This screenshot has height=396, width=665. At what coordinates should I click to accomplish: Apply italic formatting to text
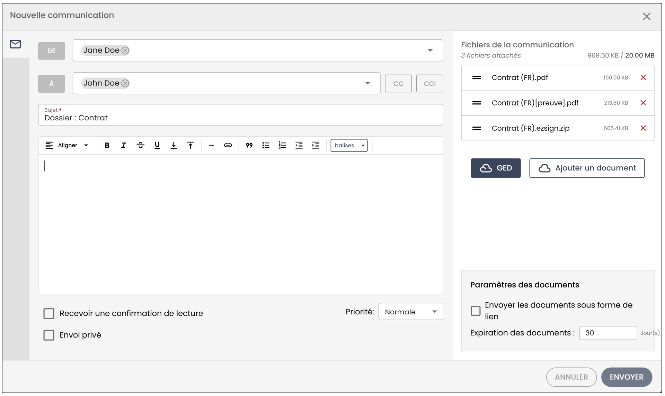(x=123, y=145)
